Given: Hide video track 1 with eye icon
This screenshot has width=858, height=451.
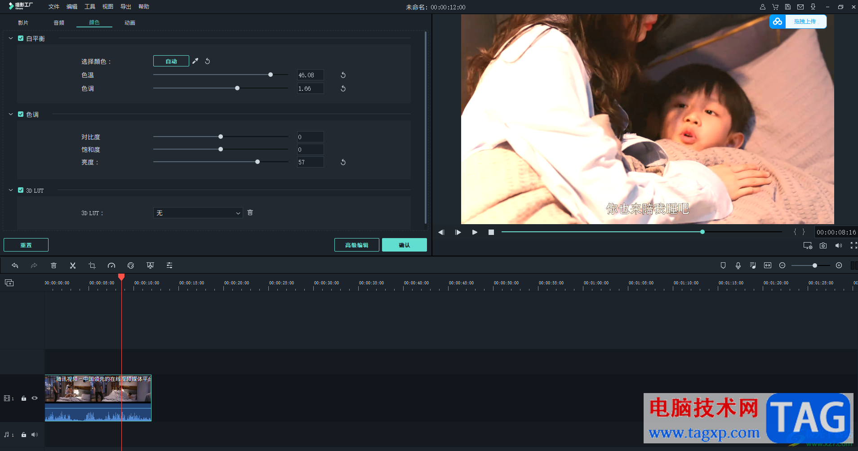Looking at the screenshot, I should 35,398.
